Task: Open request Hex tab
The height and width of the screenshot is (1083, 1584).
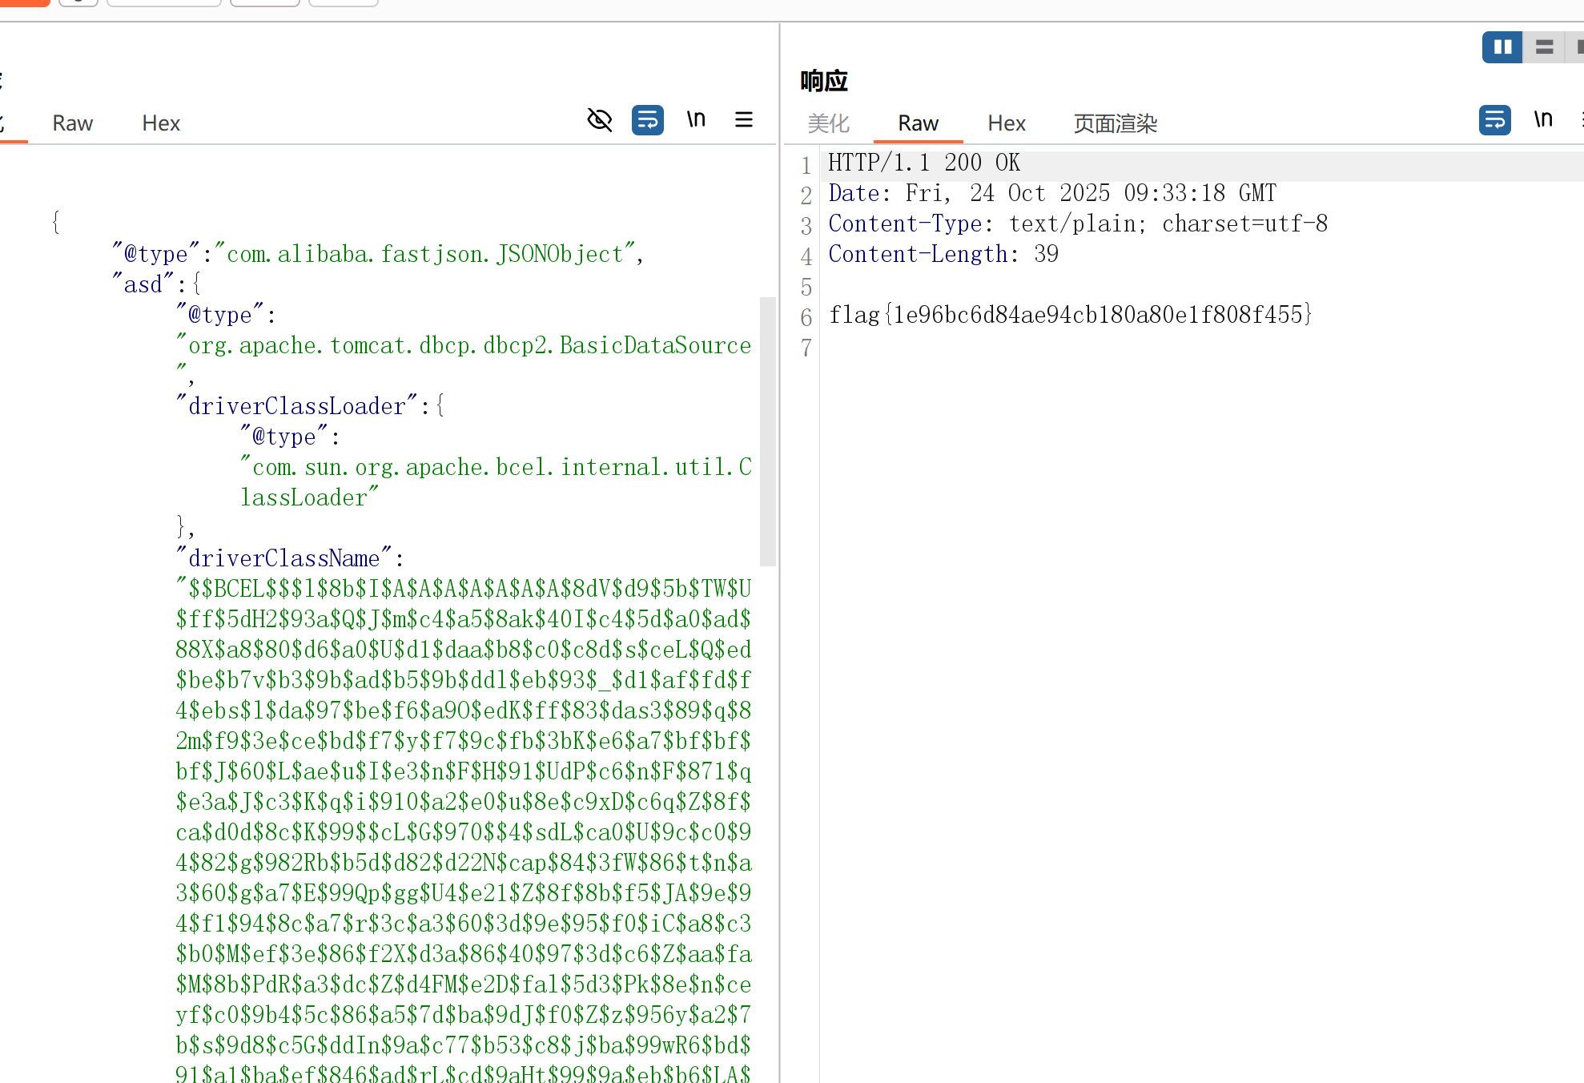Action: click(x=161, y=123)
